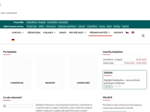Click the image beside Co zde naleznete text
150x112 pixels.
18,106
